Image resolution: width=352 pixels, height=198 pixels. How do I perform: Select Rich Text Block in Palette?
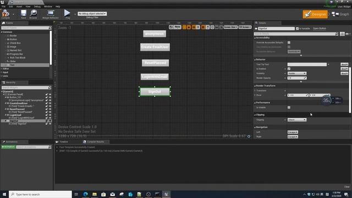coord(18,58)
